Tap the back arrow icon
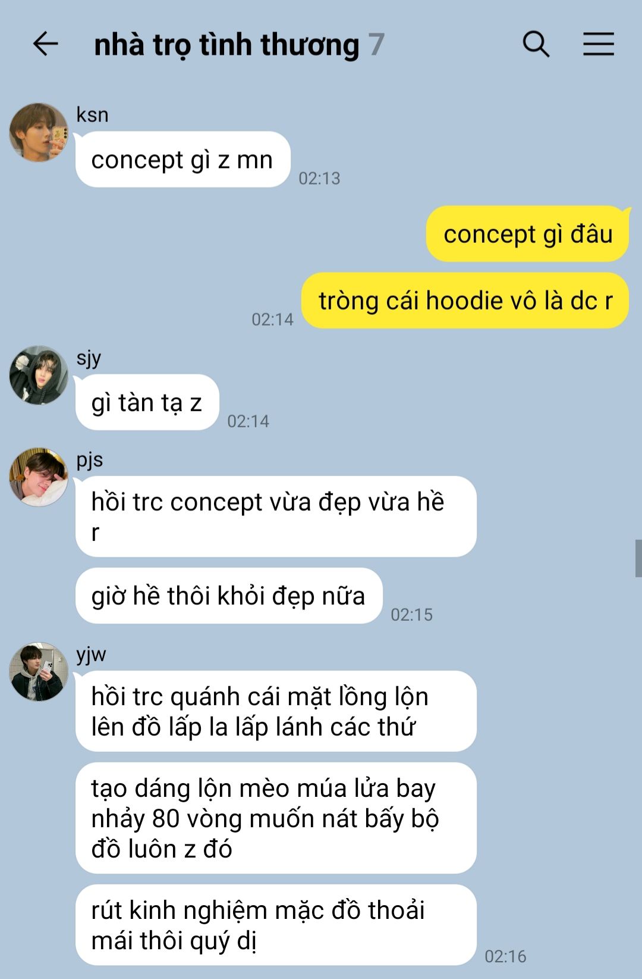This screenshot has height=979, width=642. pos(45,44)
